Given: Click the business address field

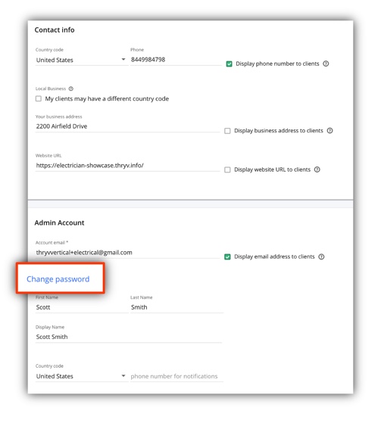Looking at the screenshot, I should pos(127,126).
